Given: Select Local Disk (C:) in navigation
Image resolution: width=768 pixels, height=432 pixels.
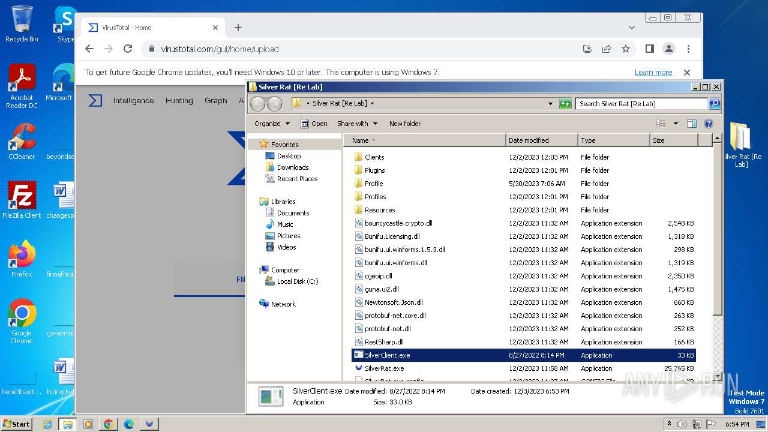Looking at the screenshot, I should pos(298,281).
